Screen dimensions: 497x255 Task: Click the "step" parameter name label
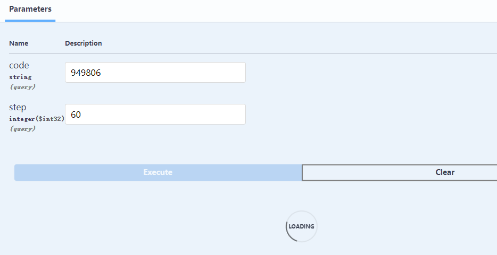point(18,107)
